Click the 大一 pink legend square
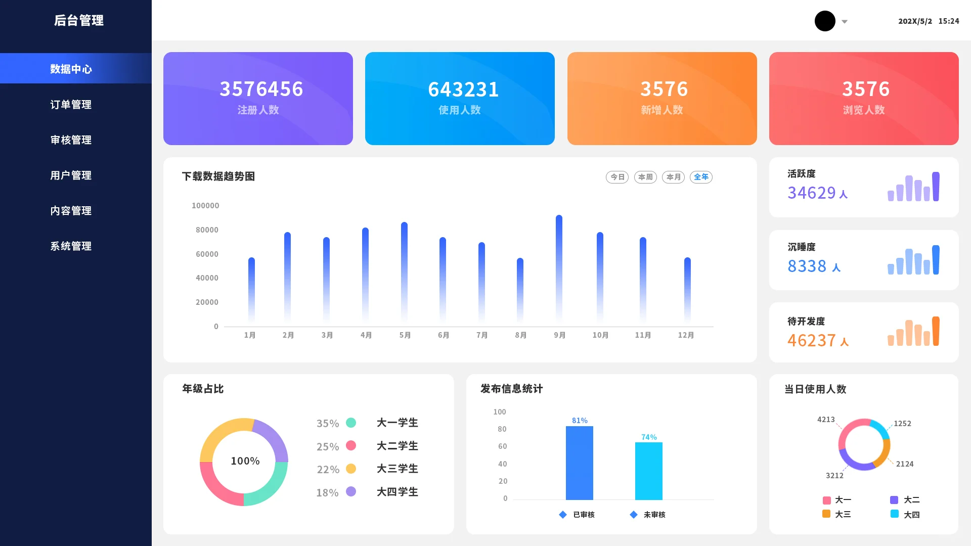 [827, 500]
